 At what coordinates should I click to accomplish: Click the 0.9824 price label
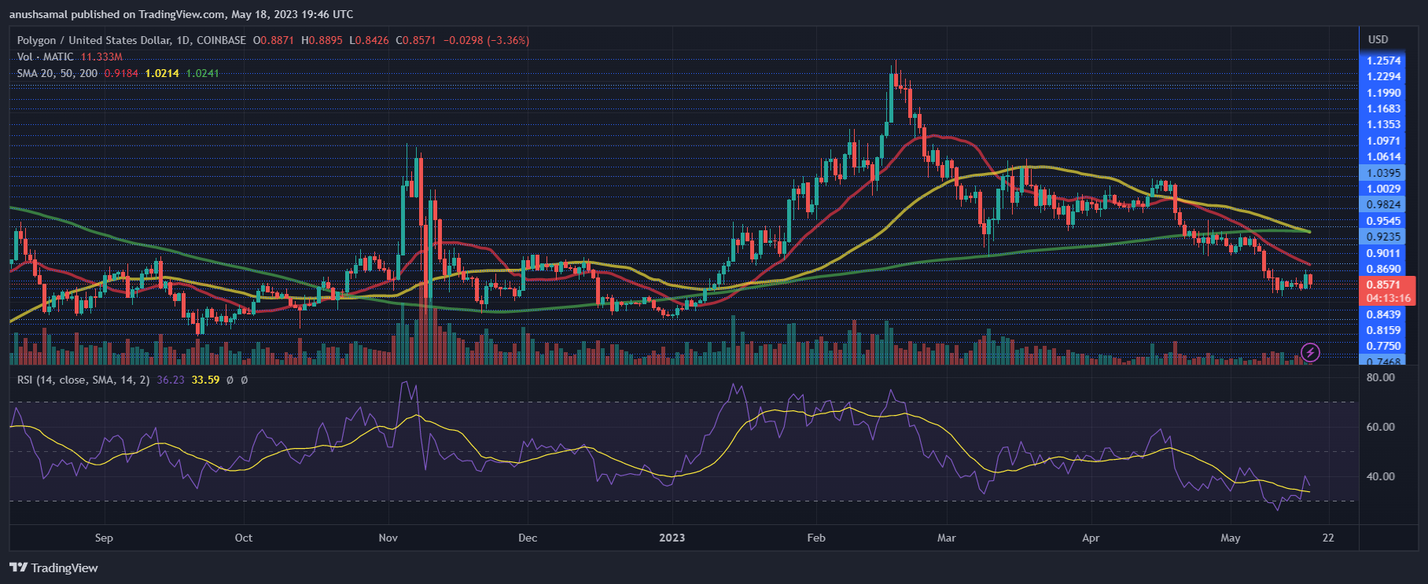pos(1383,204)
